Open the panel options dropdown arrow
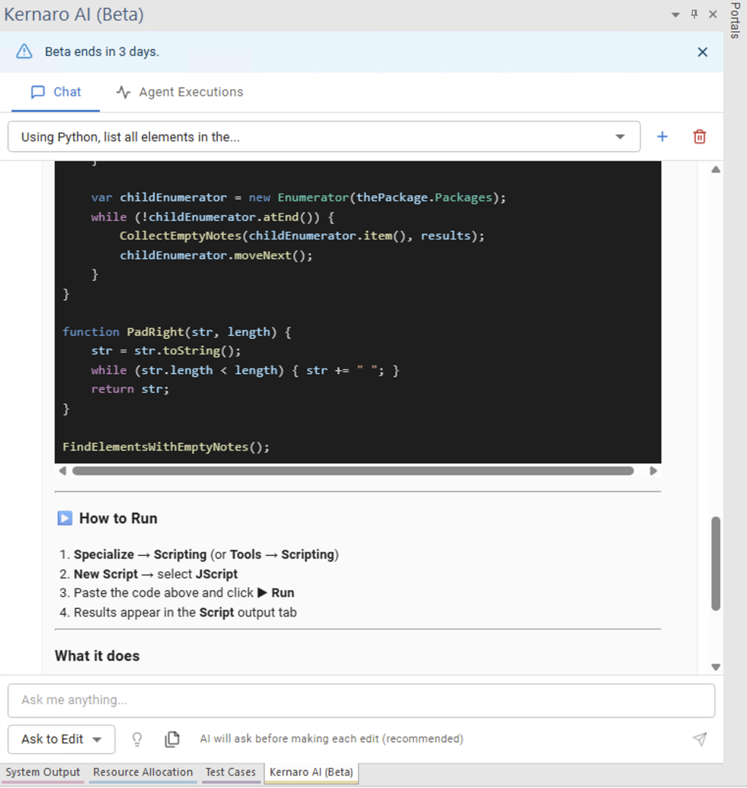 tap(676, 15)
